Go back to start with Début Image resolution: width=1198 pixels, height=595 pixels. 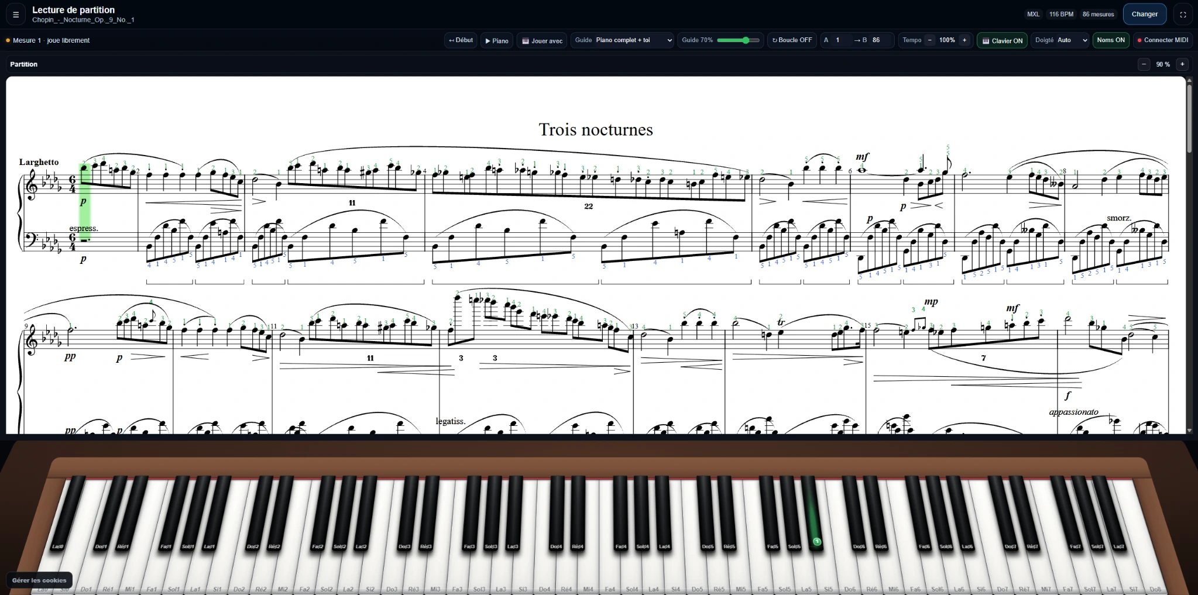coord(461,40)
